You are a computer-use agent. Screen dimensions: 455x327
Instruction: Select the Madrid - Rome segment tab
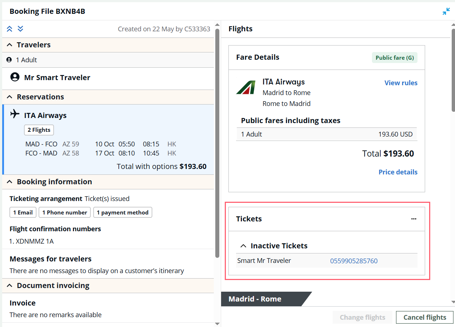(266, 299)
